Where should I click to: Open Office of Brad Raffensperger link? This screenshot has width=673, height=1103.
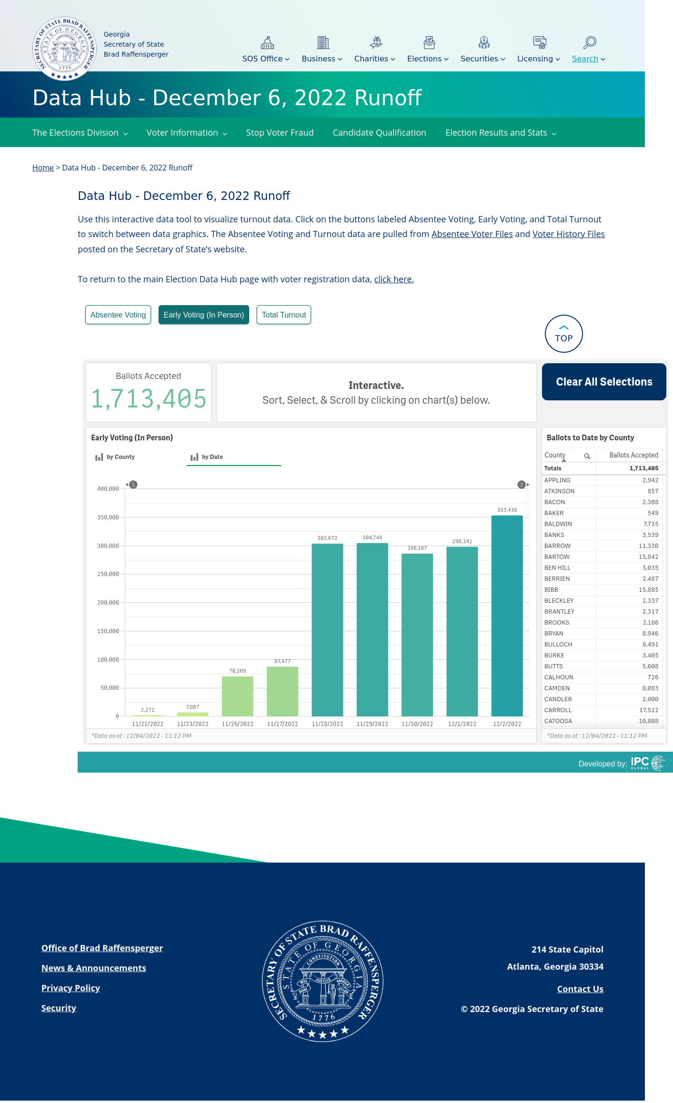[x=102, y=948]
